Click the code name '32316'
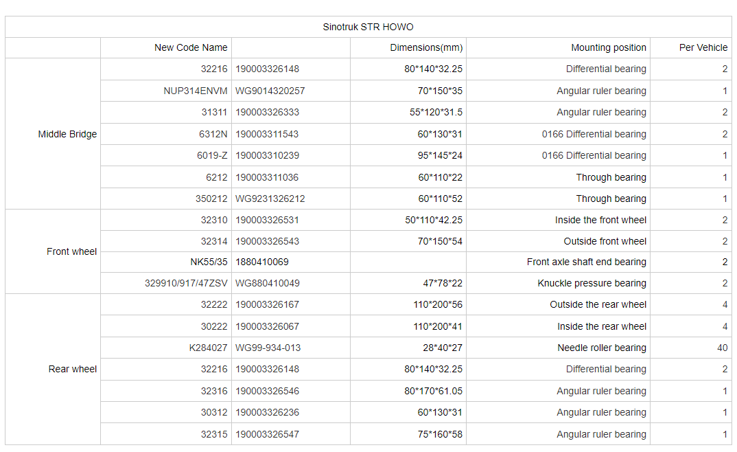737x452 pixels. [x=214, y=391]
